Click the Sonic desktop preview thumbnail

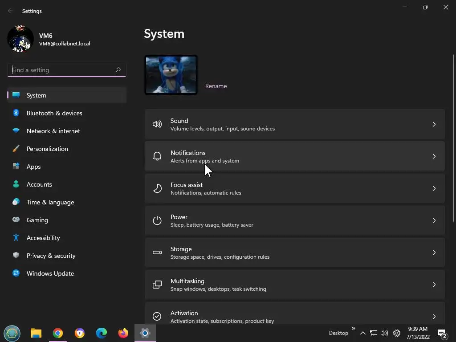point(171,75)
